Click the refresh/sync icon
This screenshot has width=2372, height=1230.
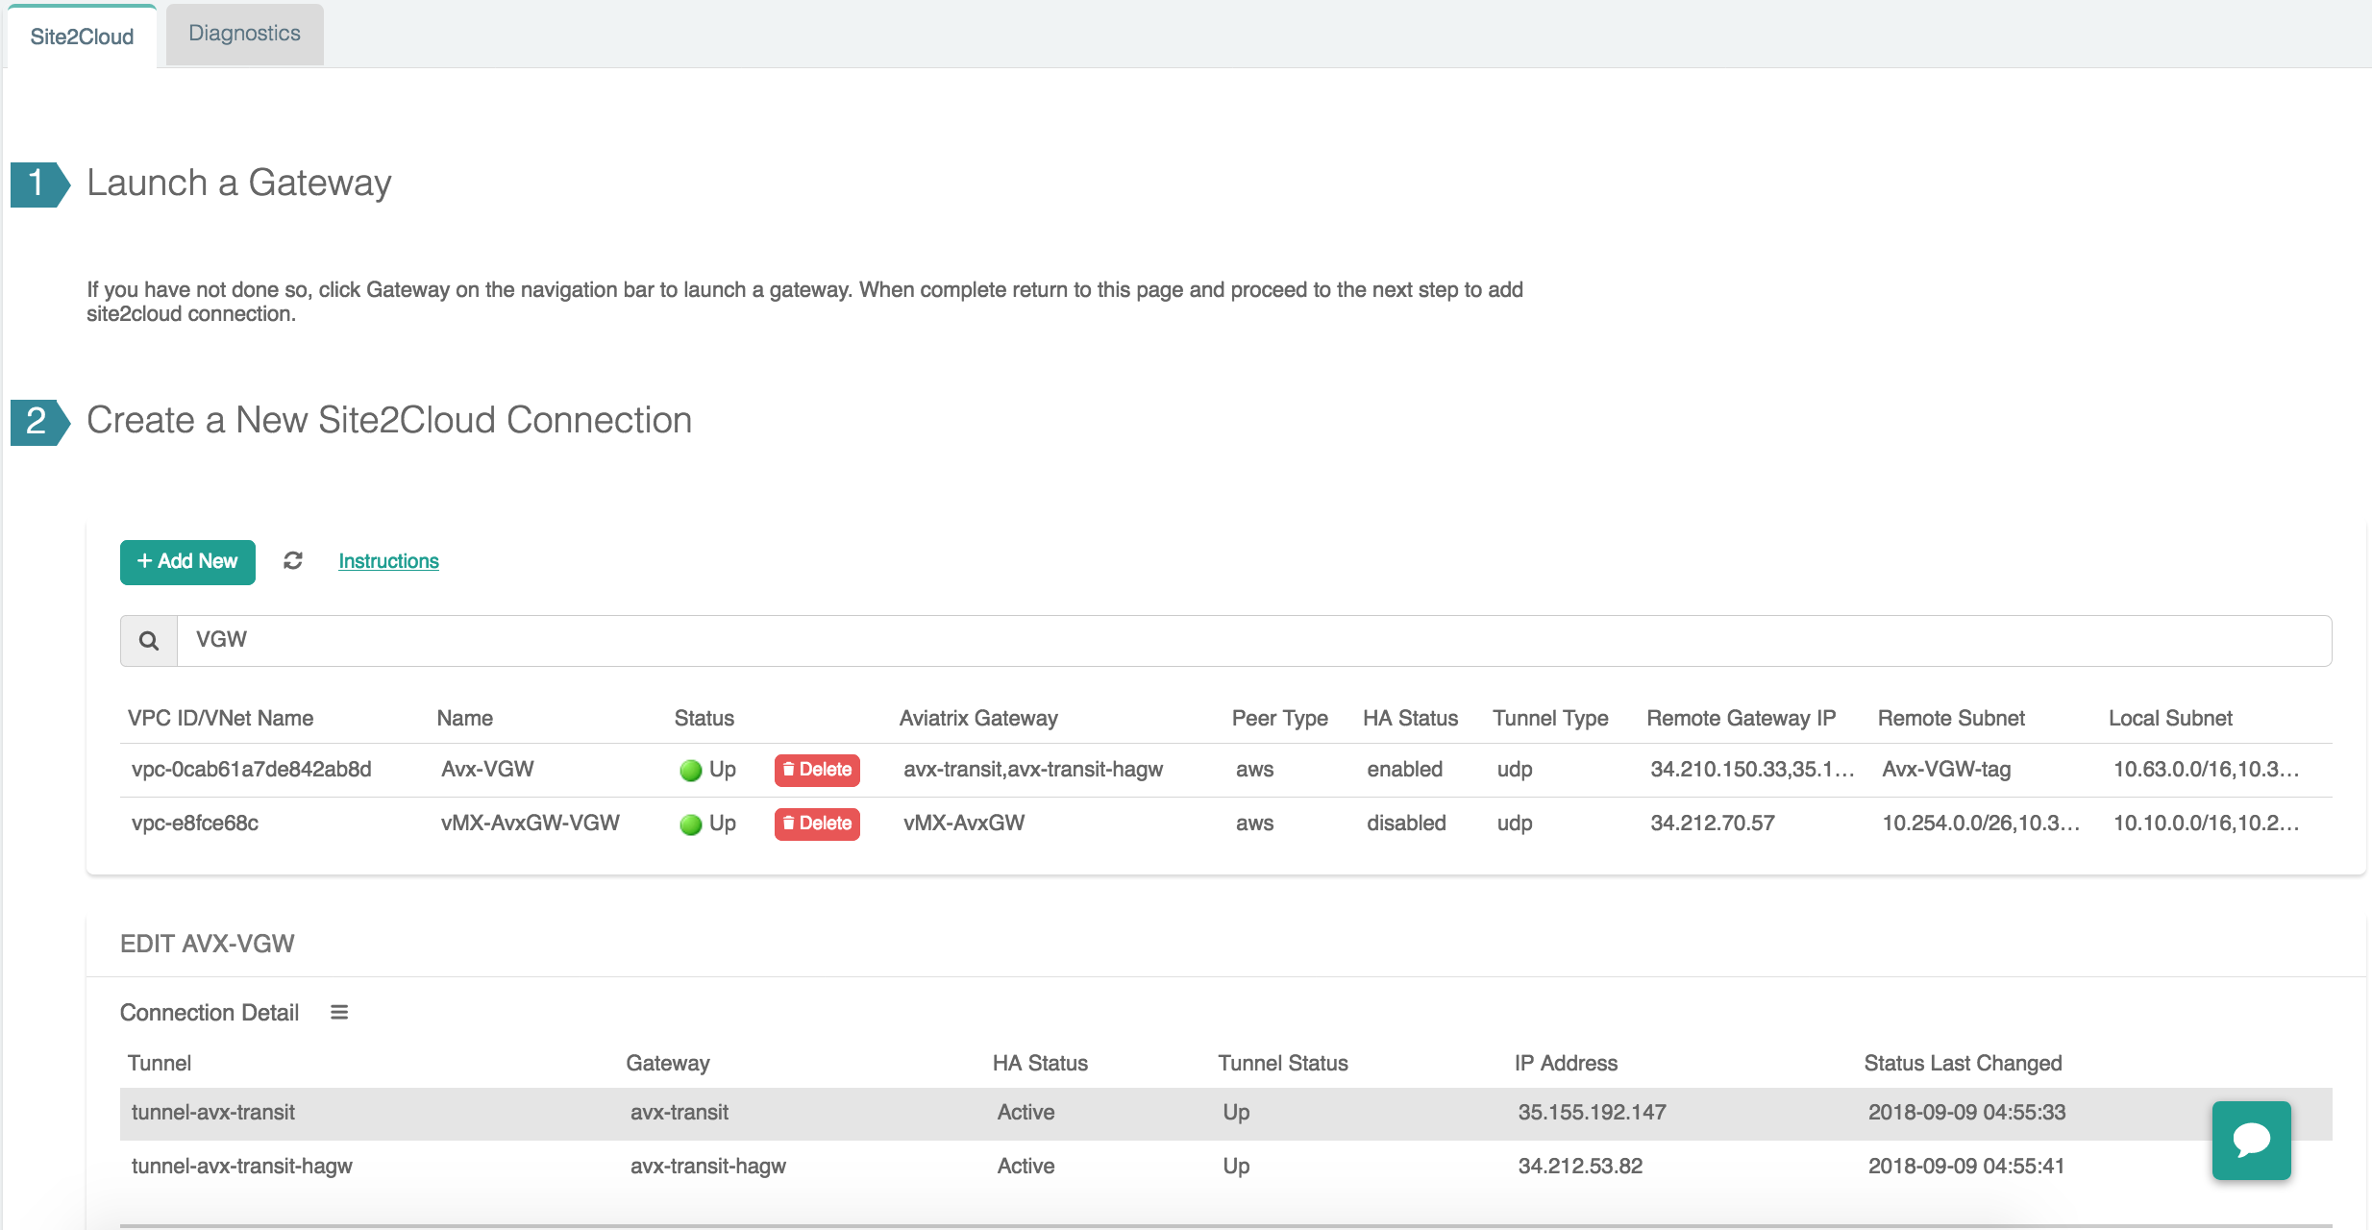(293, 560)
